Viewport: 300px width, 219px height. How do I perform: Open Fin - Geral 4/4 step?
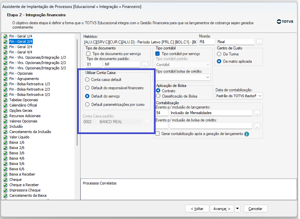pyautogui.click(x=21, y=52)
